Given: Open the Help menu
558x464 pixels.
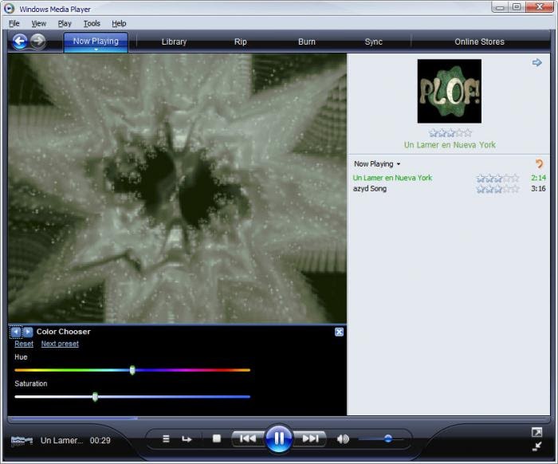Looking at the screenshot, I should [x=119, y=23].
